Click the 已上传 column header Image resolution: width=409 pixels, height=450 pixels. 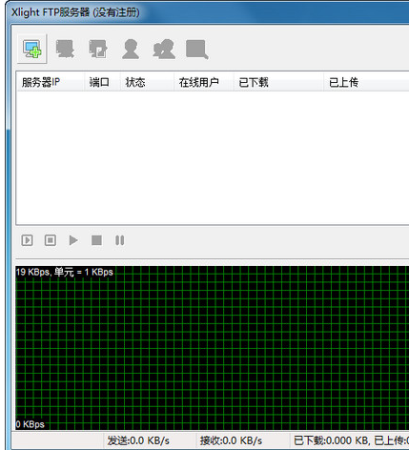pos(366,82)
